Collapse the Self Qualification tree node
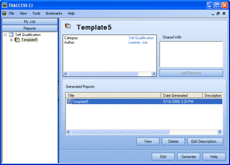Viewport: 230px width, 165px height. click(5, 35)
